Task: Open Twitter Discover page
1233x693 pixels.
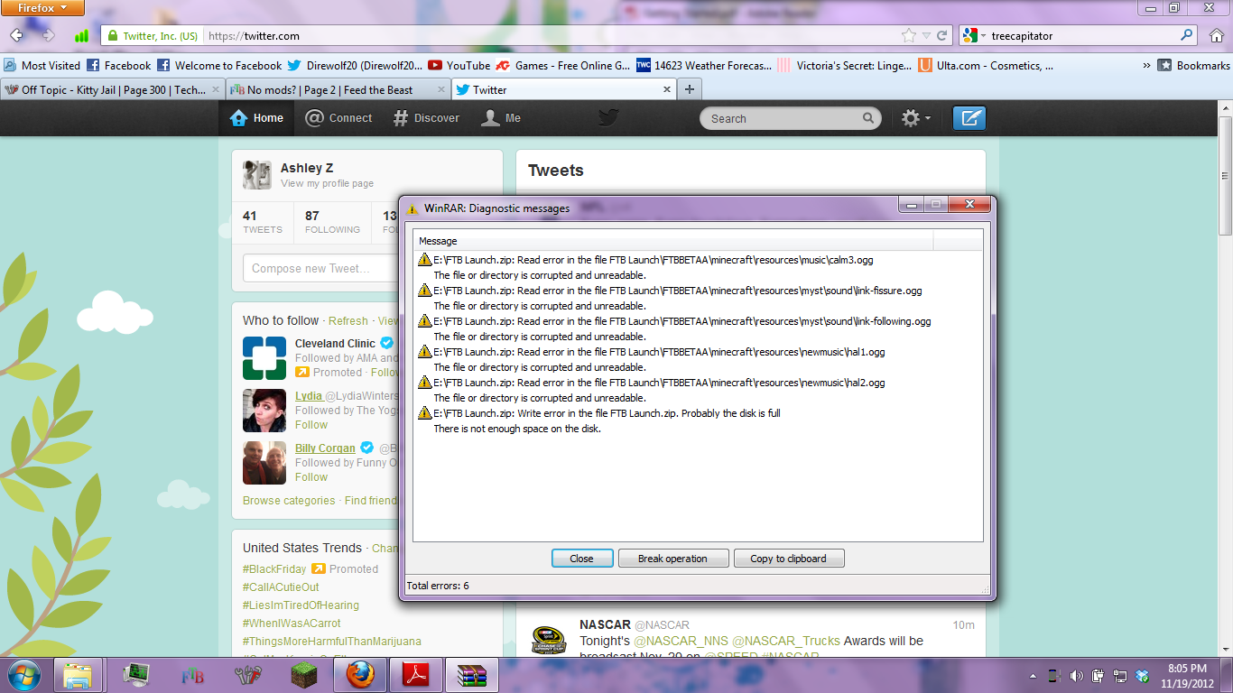Action: pos(426,118)
